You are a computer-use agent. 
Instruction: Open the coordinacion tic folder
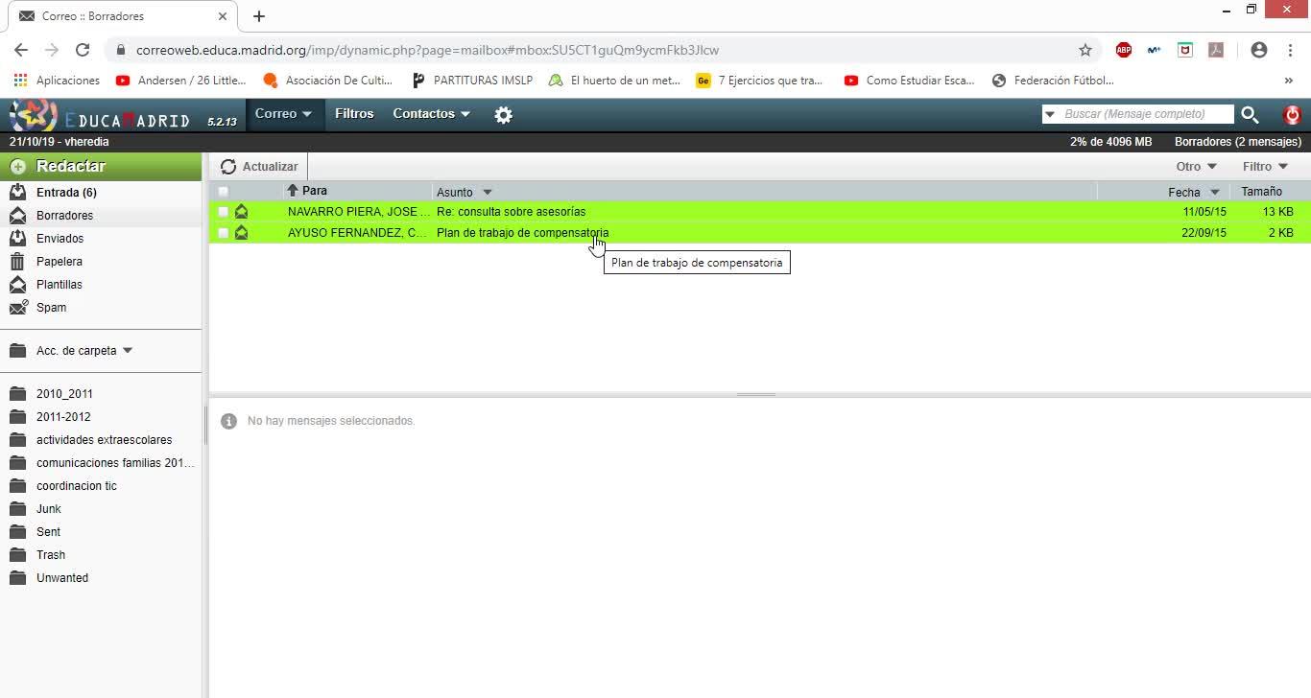77,486
